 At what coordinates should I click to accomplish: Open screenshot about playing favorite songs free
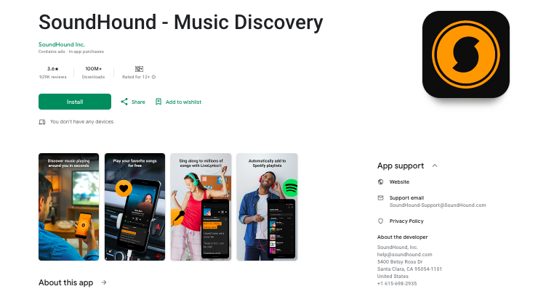pyautogui.click(x=135, y=207)
